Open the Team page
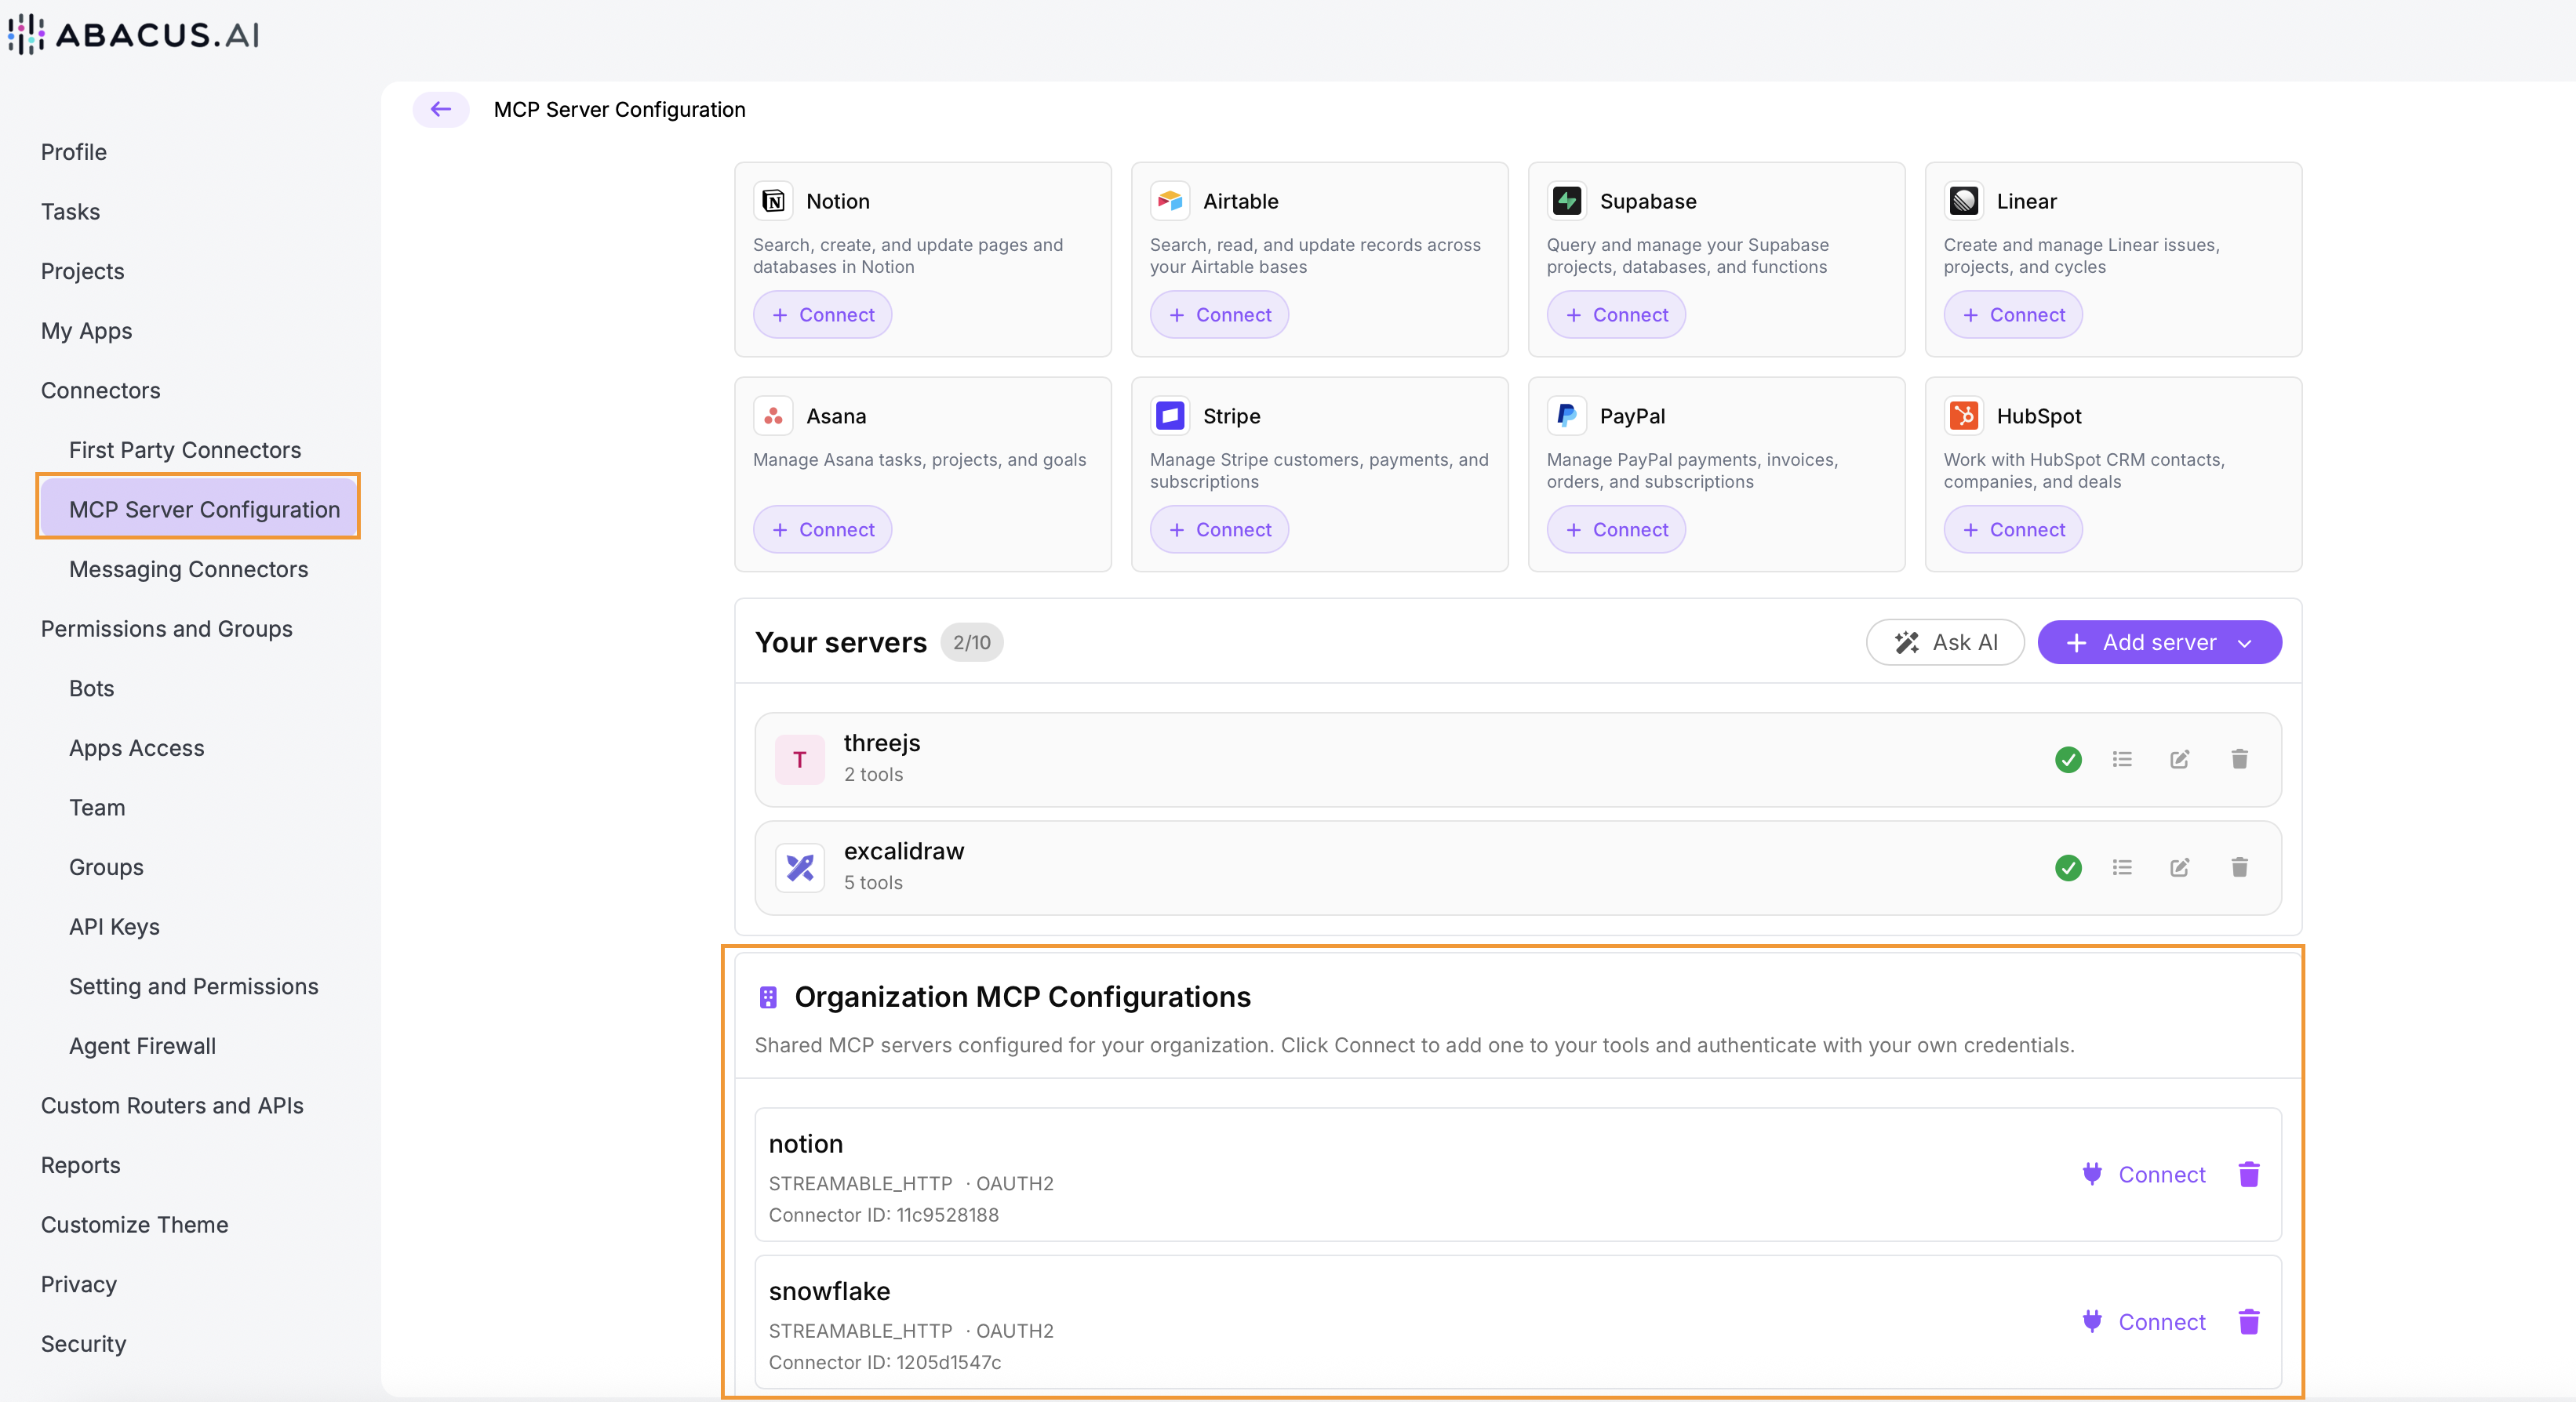Screen dimensions: 2576x1402 (x=97, y=808)
